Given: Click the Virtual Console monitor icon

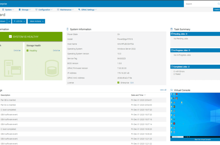Looking at the screenshot, I should click(171, 90).
